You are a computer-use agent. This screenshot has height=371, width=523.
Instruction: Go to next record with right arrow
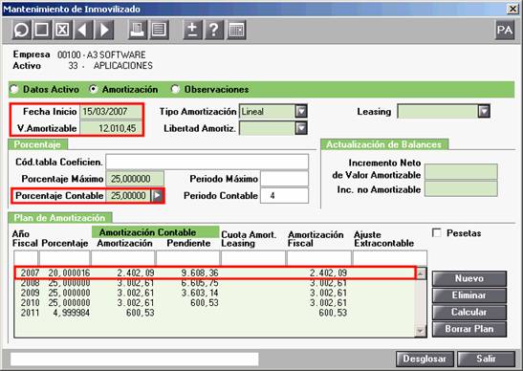(x=104, y=30)
